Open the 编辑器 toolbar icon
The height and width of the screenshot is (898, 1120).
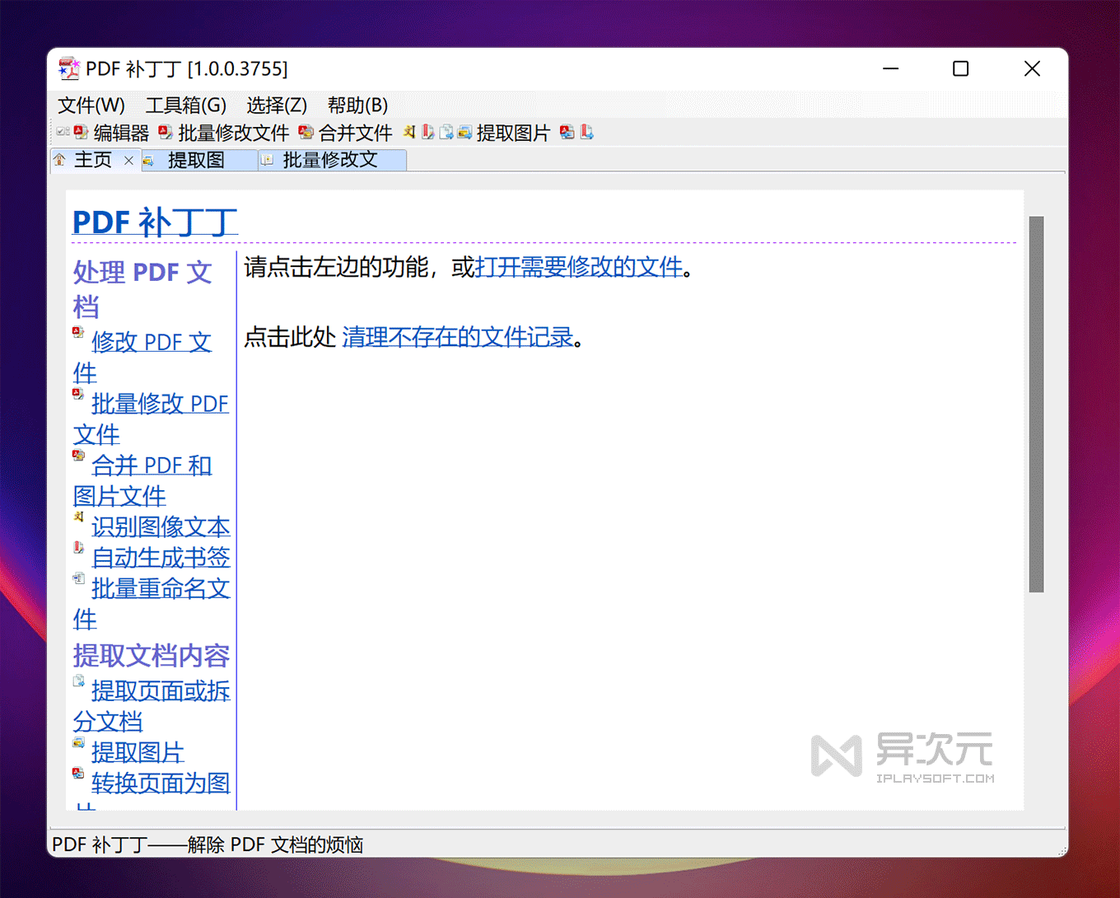tap(80, 132)
